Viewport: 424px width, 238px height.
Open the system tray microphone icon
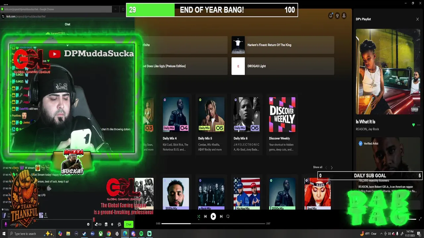(x=397, y=234)
